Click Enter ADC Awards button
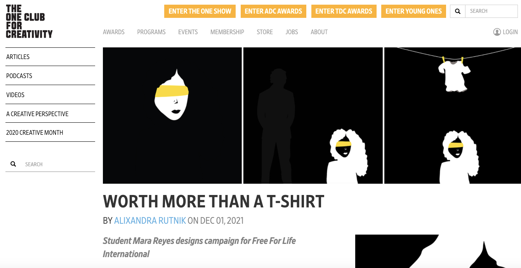The image size is (521, 268). tap(273, 11)
